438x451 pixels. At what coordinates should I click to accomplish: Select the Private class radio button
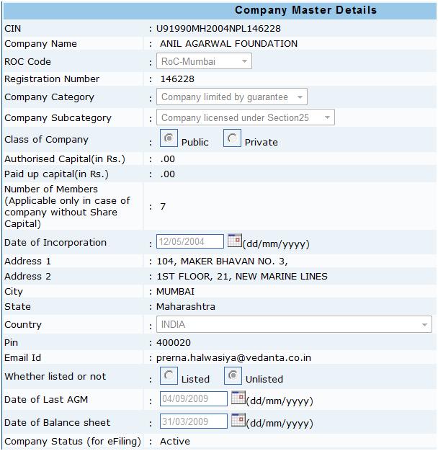click(x=233, y=138)
